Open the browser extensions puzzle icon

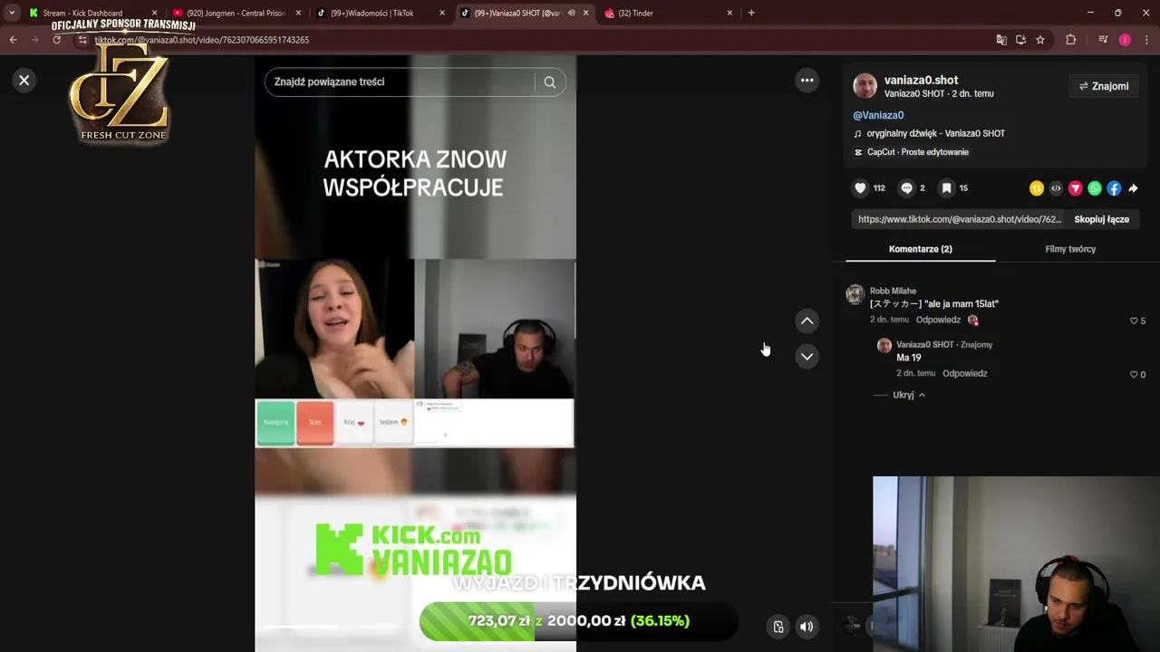click(x=1070, y=40)
